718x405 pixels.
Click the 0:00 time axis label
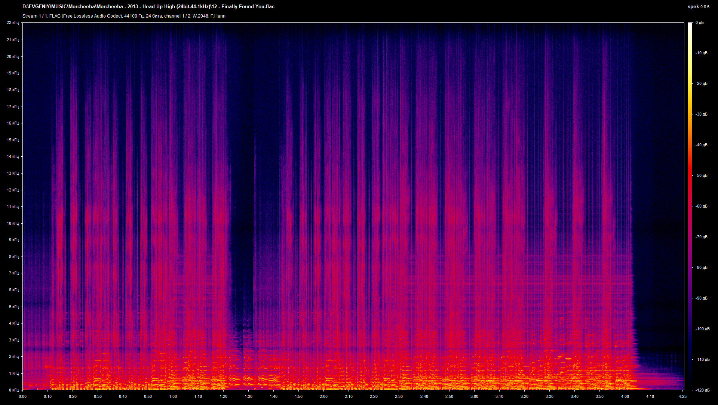click(22, 397)
